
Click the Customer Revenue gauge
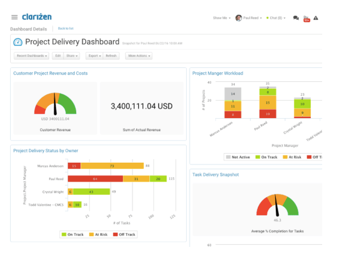click(55, 104)
